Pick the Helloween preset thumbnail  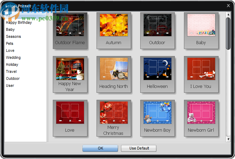click(x=157, y=75)
